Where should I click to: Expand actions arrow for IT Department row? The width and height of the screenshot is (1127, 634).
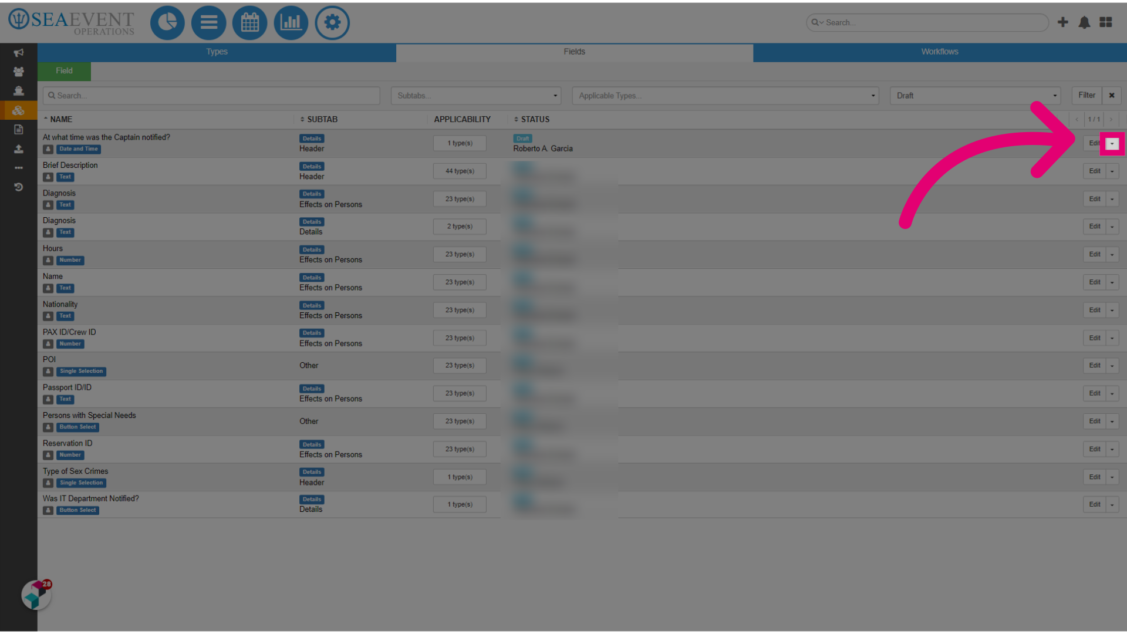coord(1112,505)
